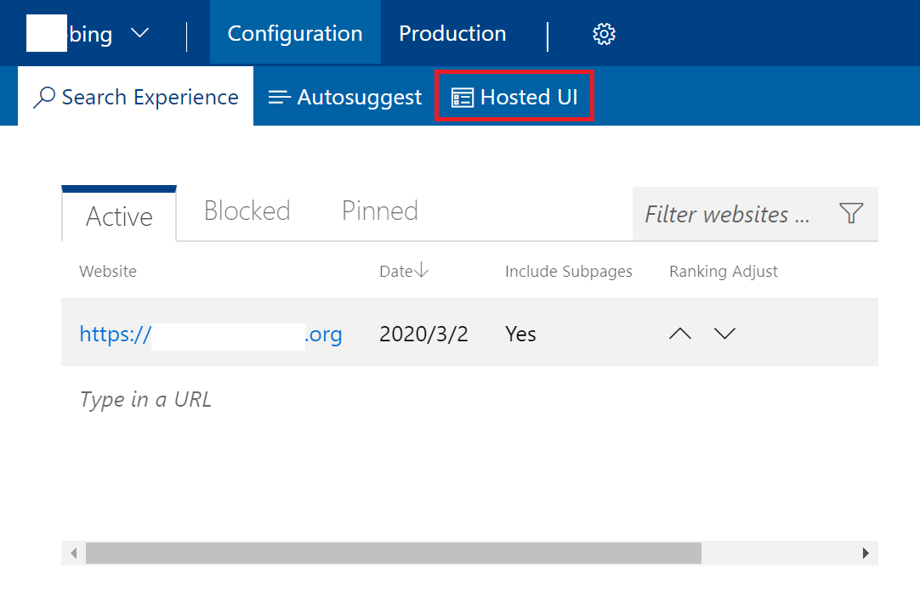Select the Active tab
The width and height of the screenshot is (920, 596).
(x=118, y=216)
